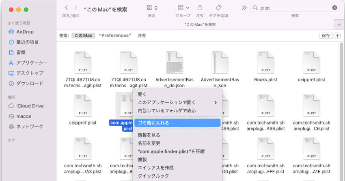Select the com.techsmith...FFF.plist file icon
The image size is (345, 181).
265,148
